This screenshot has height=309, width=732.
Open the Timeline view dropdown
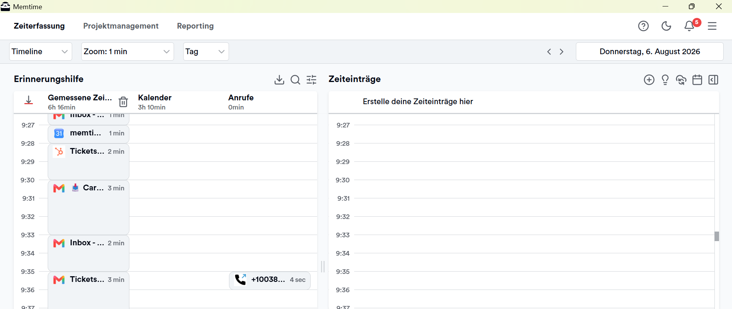[x=40, y=51]
